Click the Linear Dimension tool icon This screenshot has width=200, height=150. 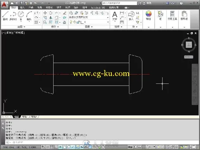coord(122,13)
